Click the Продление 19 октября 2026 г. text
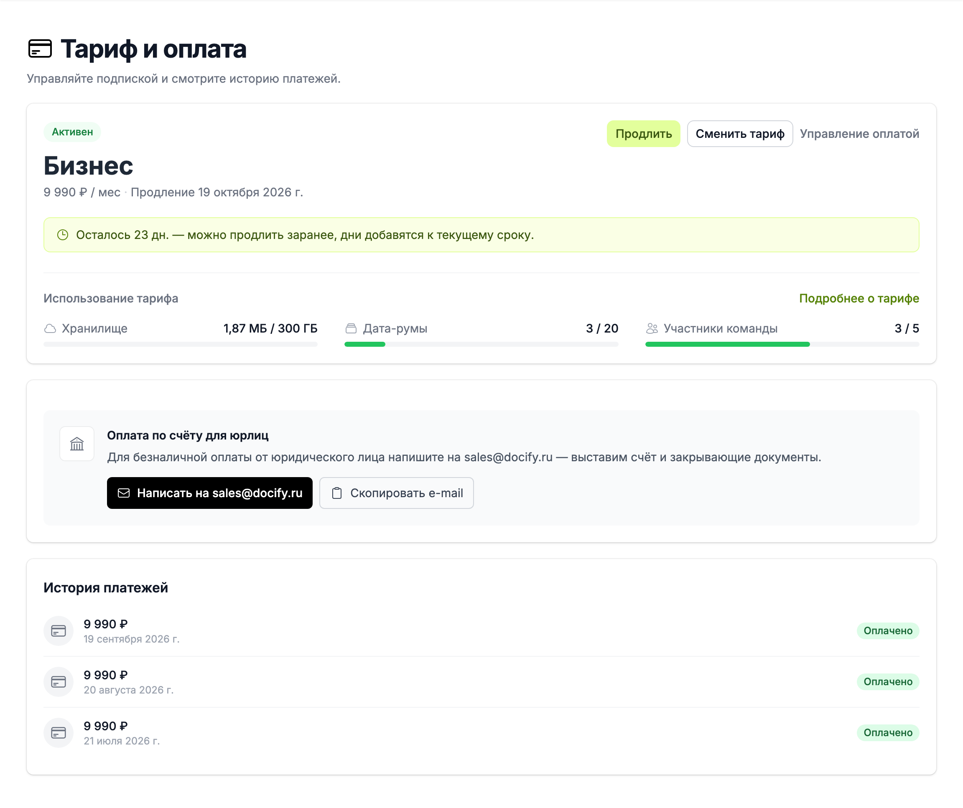The image size is (963, 808). click(217, 193)
